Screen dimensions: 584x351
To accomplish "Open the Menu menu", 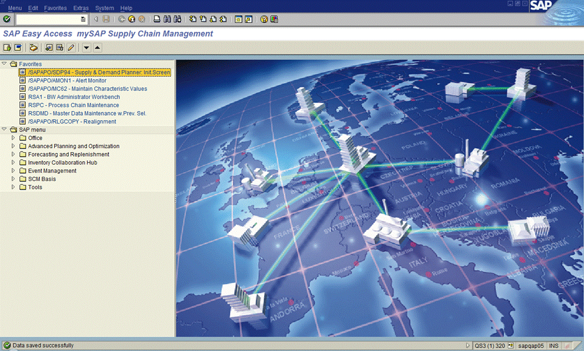I will point(15,8).
